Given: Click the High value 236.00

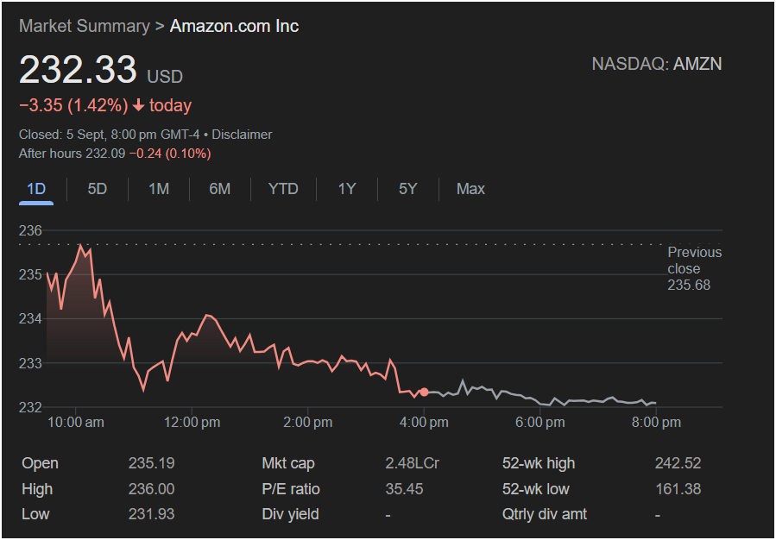Looking at the screenshot, I should point(151,489).
